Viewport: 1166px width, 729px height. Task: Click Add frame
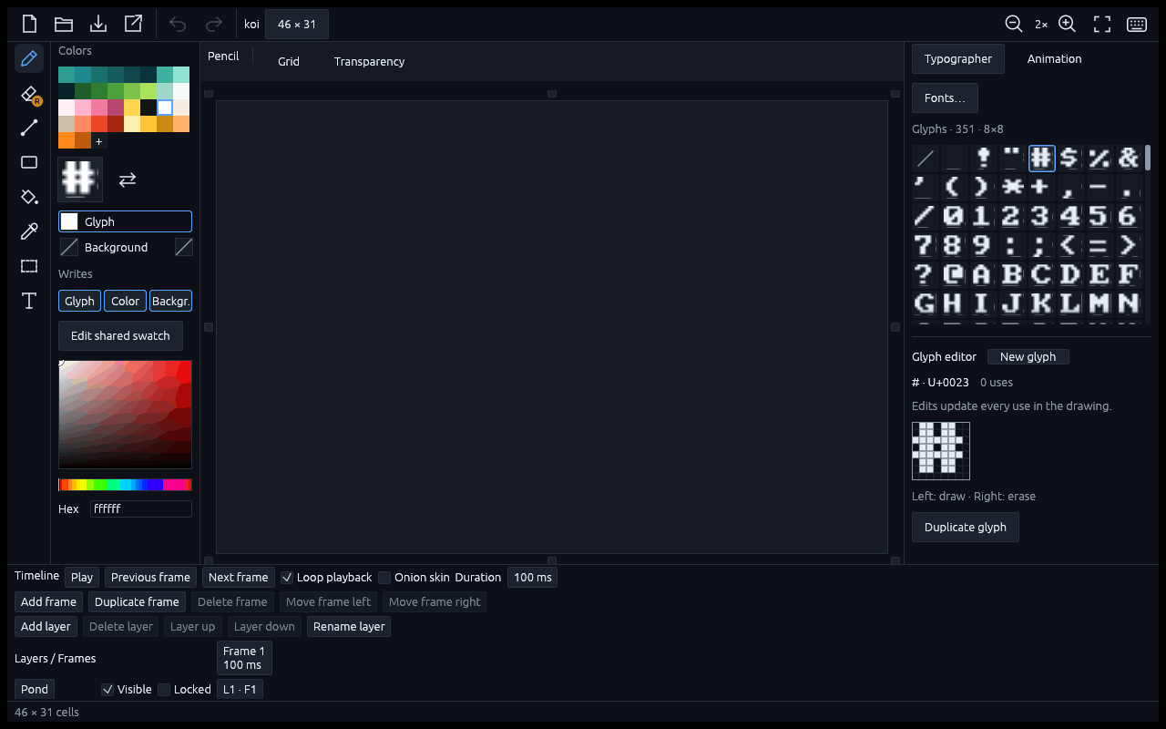48,601
